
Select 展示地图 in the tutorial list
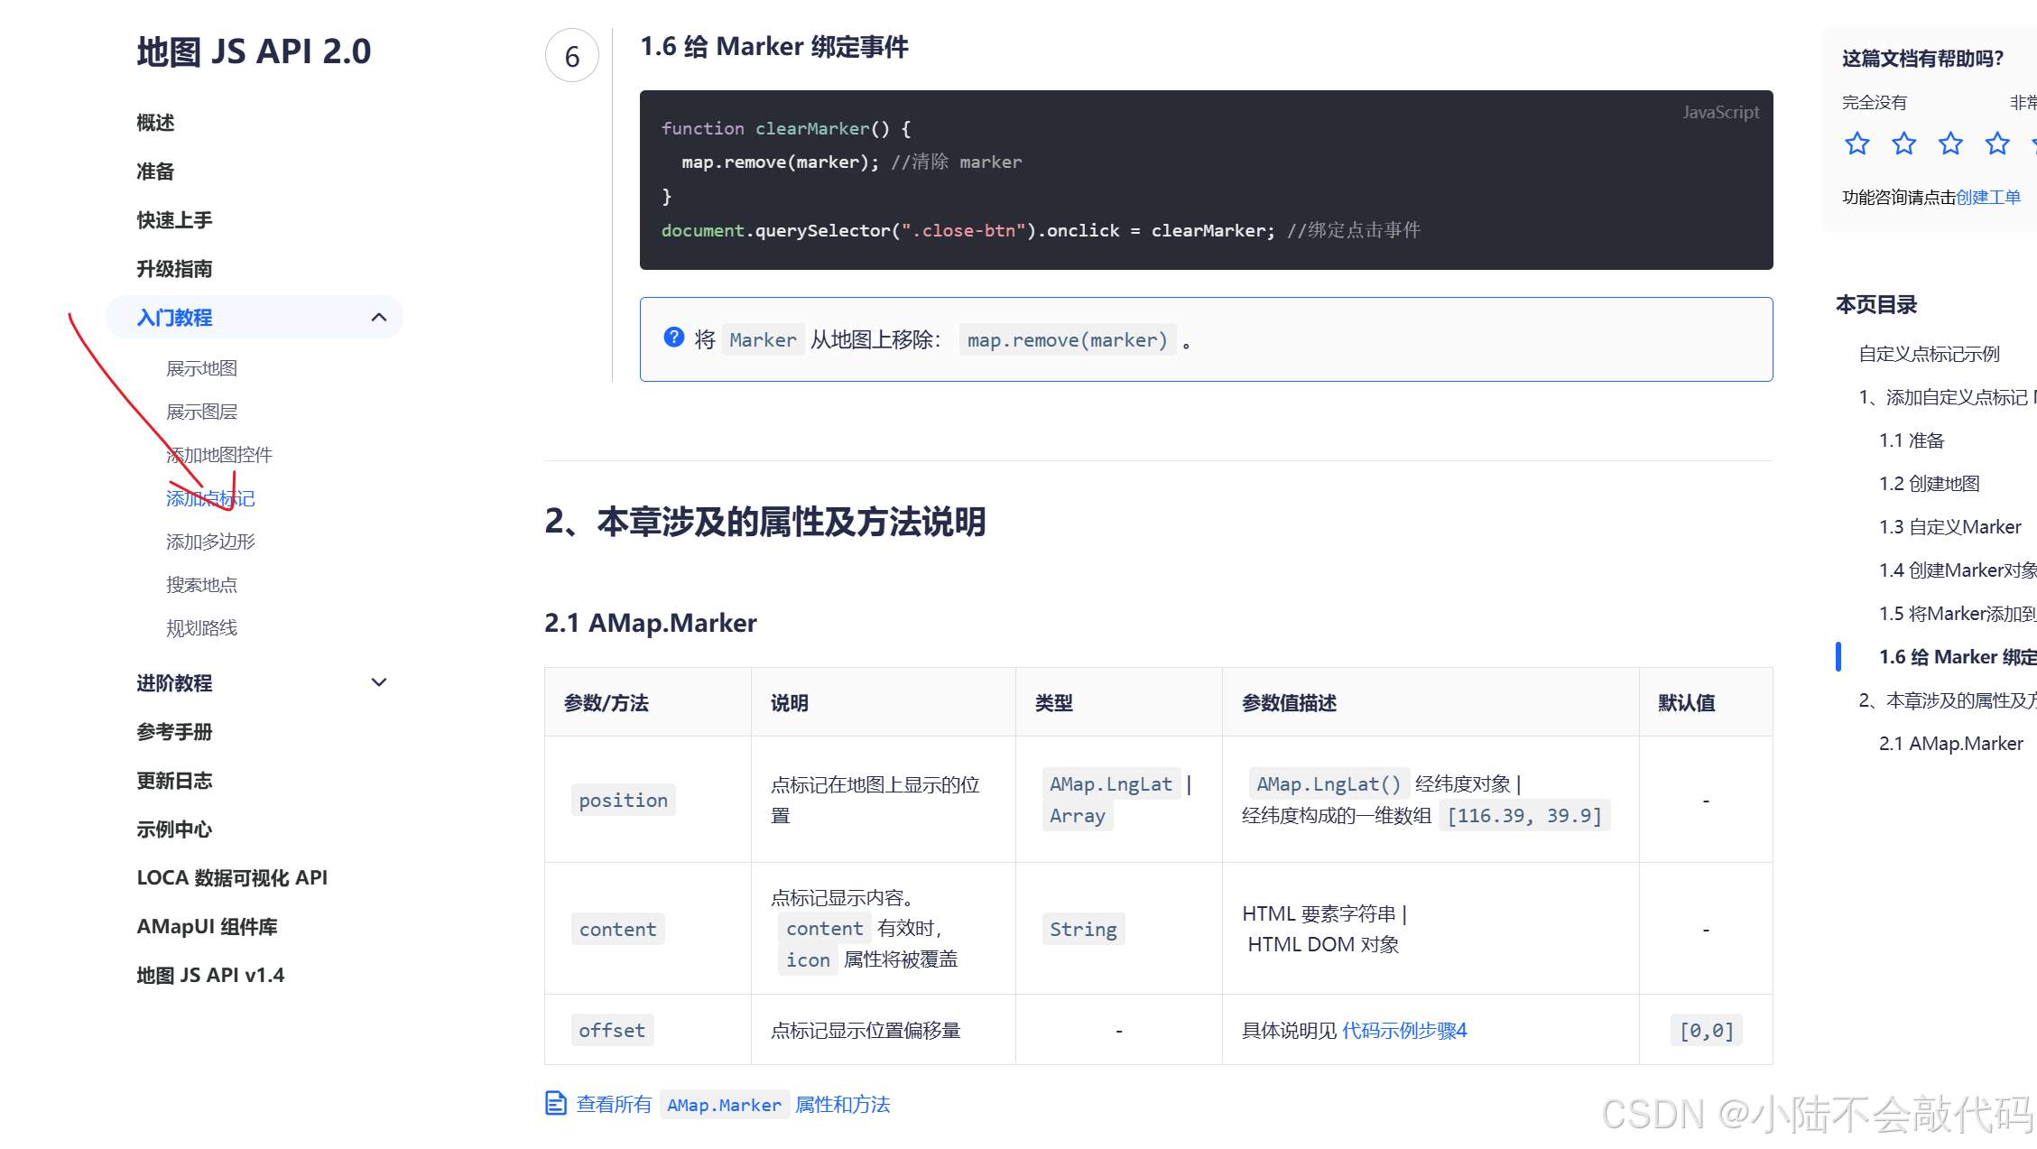click(201, 368)
